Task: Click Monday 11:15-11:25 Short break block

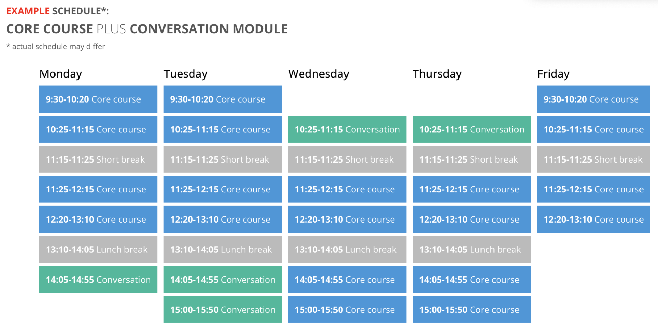Action: tap(98, 159)
